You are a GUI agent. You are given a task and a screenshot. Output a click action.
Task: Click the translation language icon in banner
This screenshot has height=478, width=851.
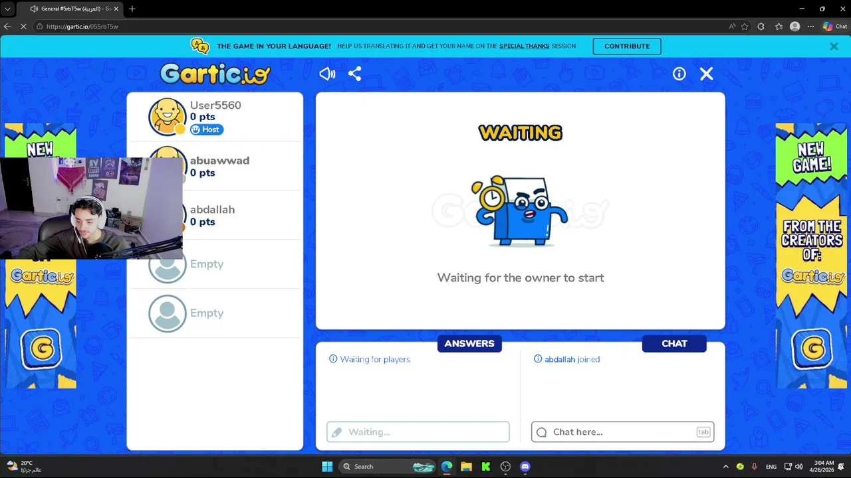[199, 46]
